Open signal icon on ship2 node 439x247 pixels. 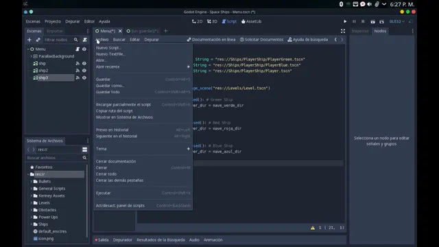point(78,71)
